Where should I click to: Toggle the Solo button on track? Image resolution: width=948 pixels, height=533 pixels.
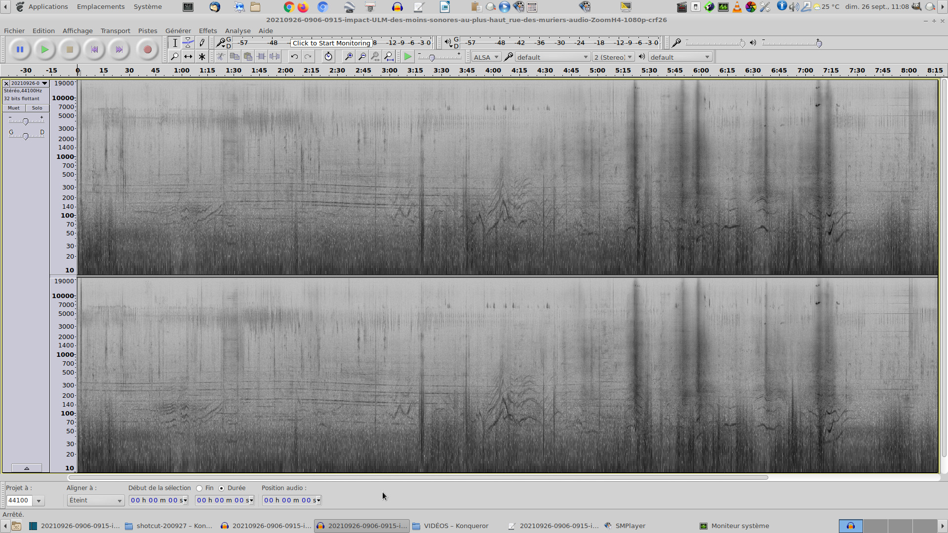(37, 108)
